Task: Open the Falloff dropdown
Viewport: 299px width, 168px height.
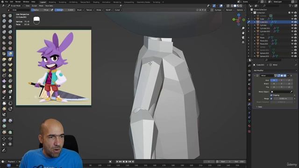Action: point(109,10)
